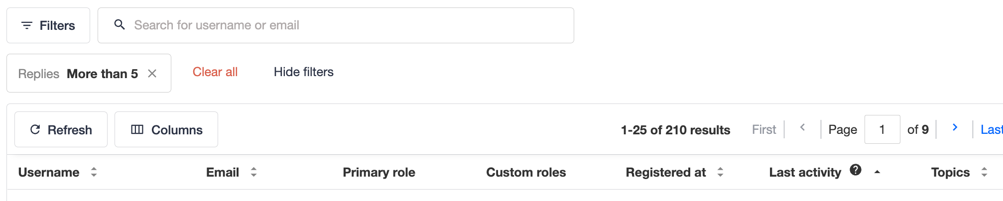Open the Filters panel
This screenshot has height=201, width=1003.
tap(48, 25)
